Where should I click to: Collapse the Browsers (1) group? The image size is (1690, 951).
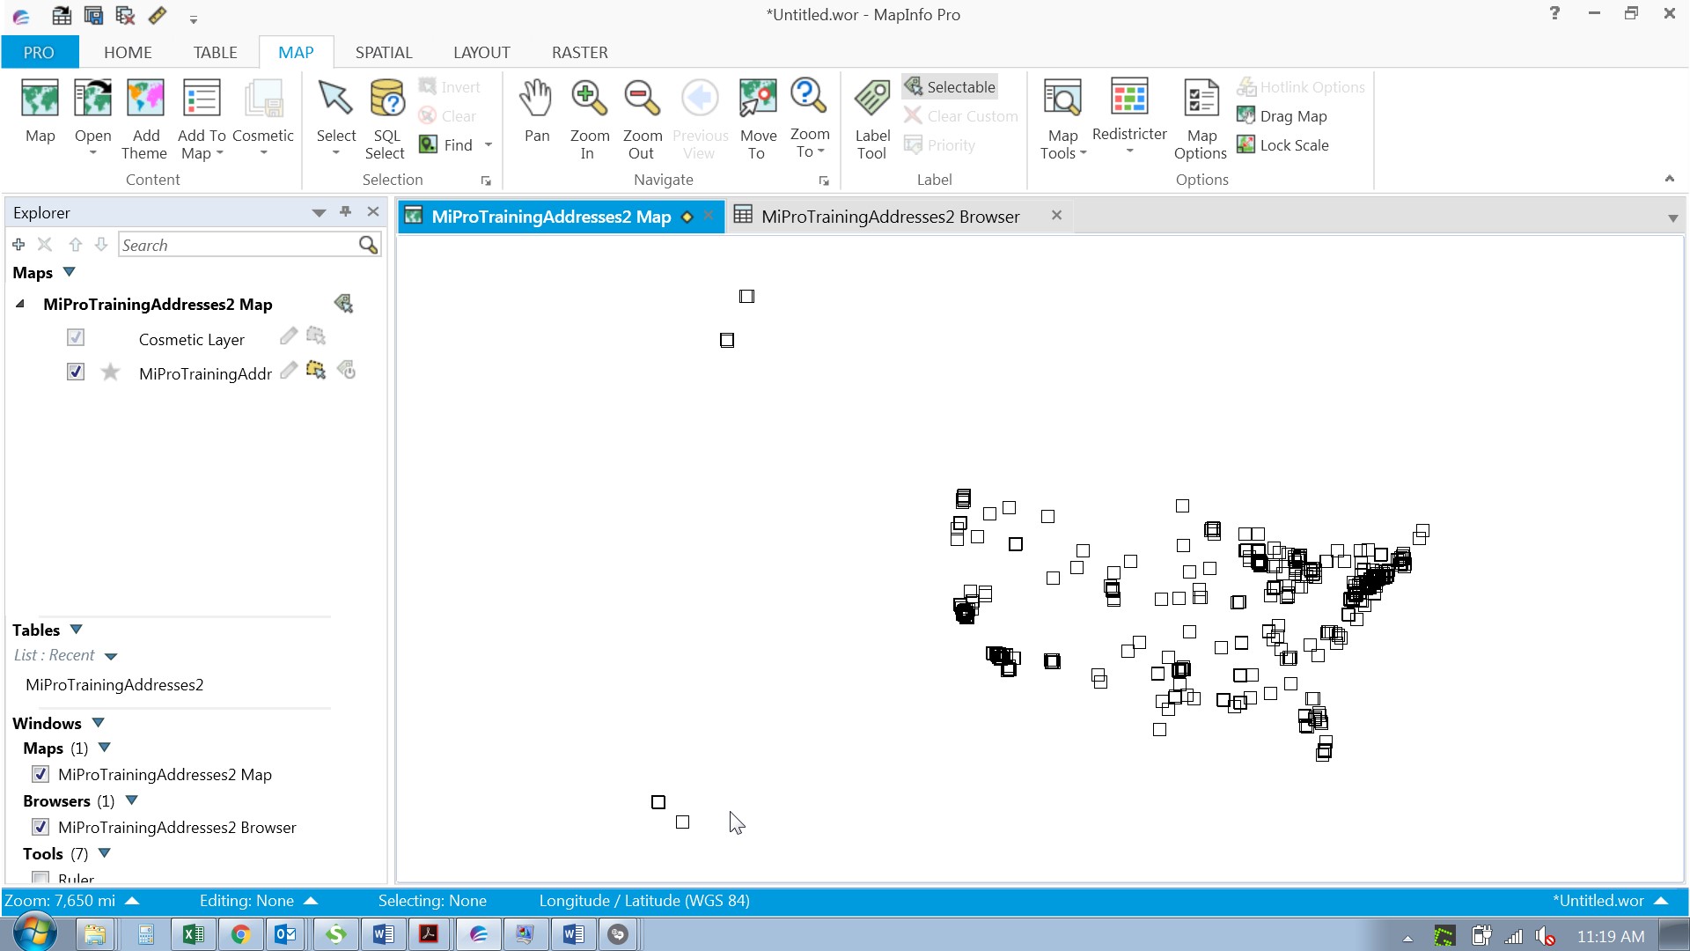[x=132, y=800]
